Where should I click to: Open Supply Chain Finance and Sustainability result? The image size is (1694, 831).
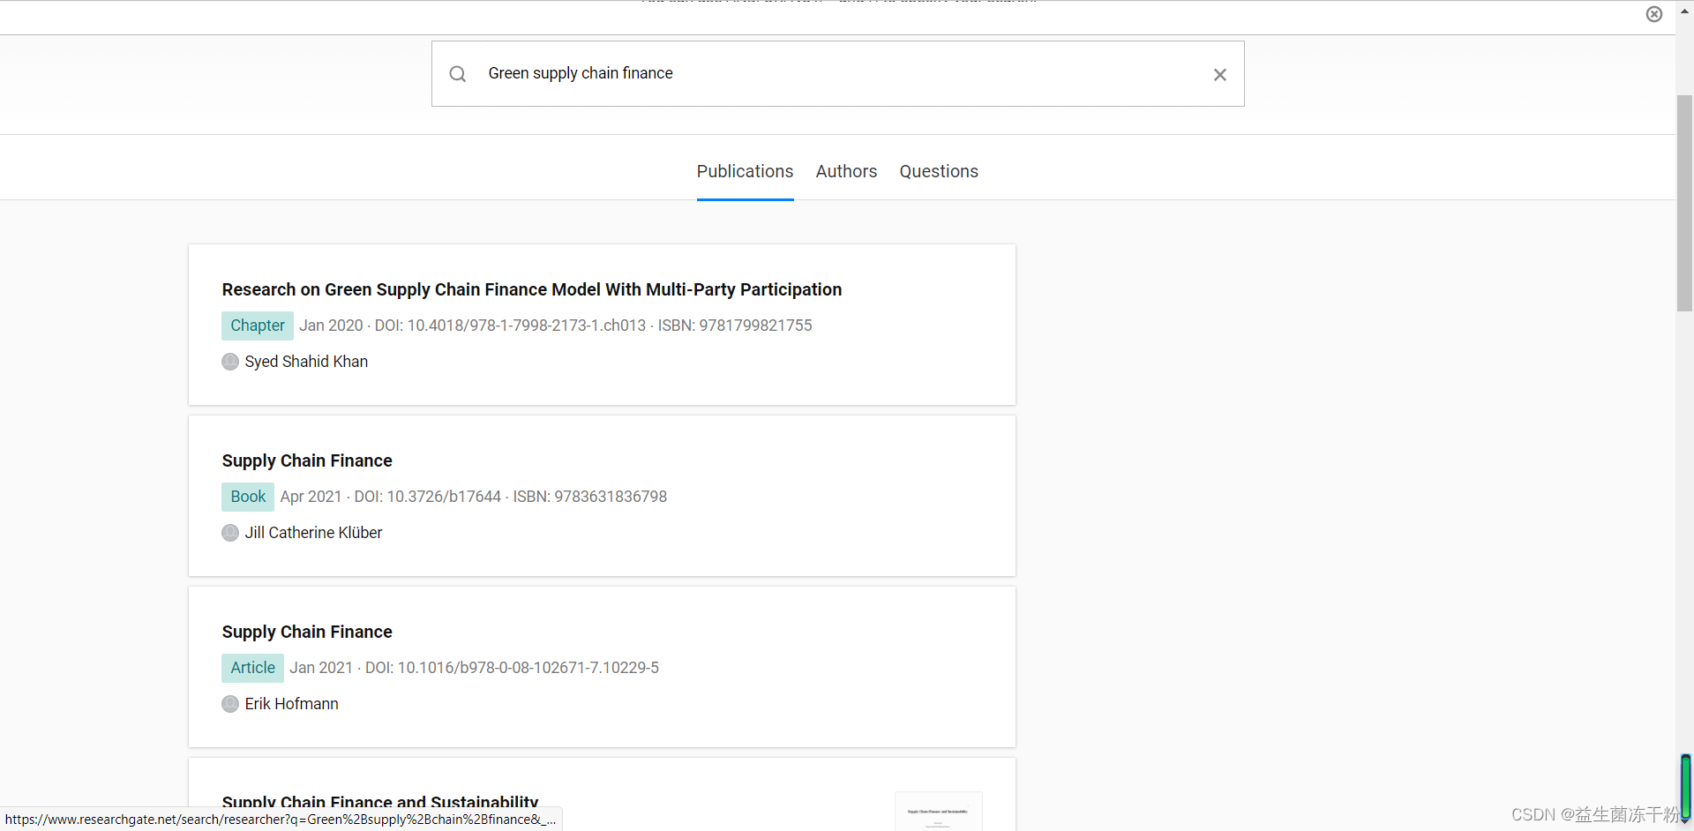(x=380, y=802)
